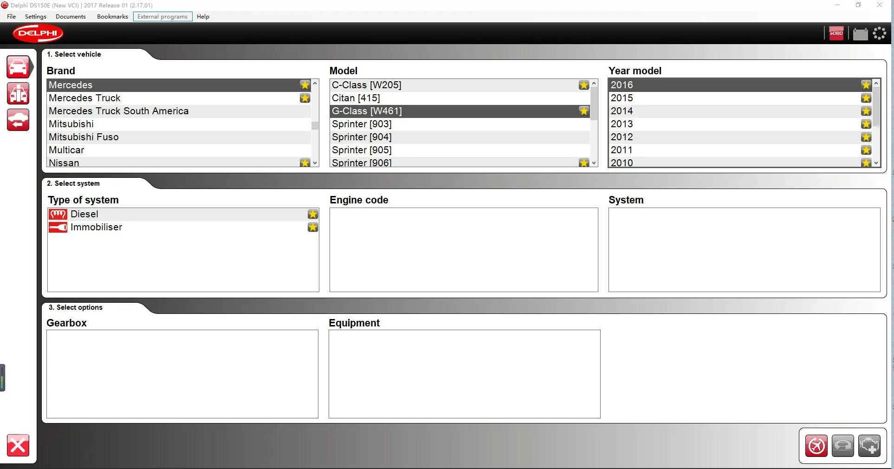This screenshot has width=894, height=469.
Task: Select the Diesel system type row
Action: point(183,214)
